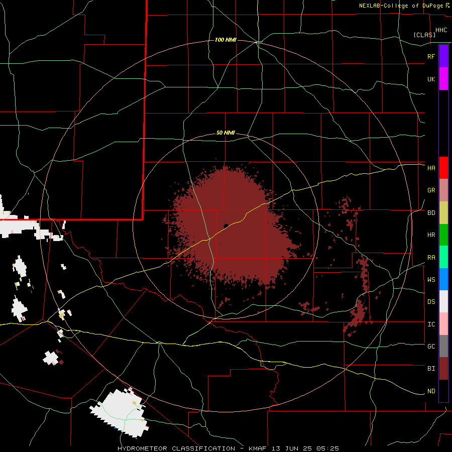Click the 'IC' legend label
Image resolution: width=452 pixels, height=452 pixels.
pyautogui.click(x=431, y=324)
